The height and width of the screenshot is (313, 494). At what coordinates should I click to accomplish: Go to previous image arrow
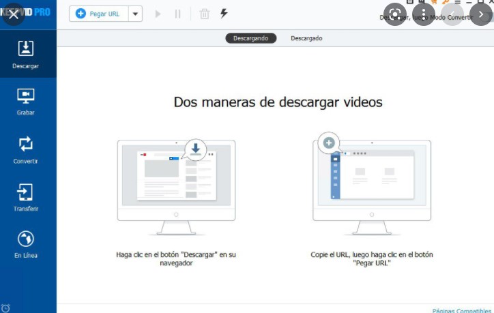pos(452,14)
